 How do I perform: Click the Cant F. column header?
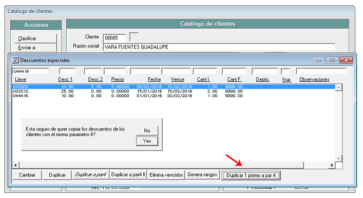(x=234, y=79)
